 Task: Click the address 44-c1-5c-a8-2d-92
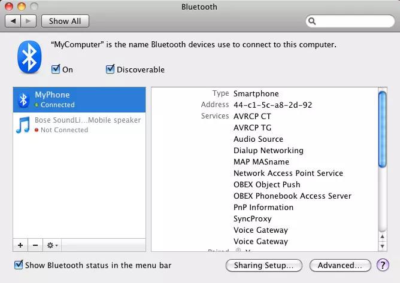click(272, 105)
